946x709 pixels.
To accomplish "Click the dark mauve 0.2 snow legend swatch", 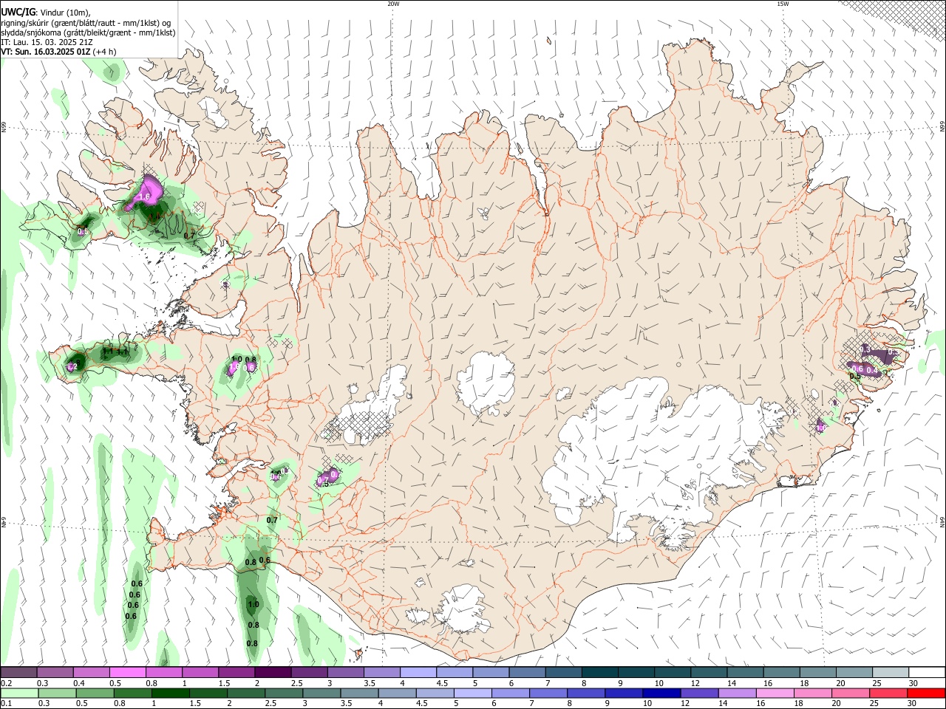I will pyautogui.click(x=18, y=673).
